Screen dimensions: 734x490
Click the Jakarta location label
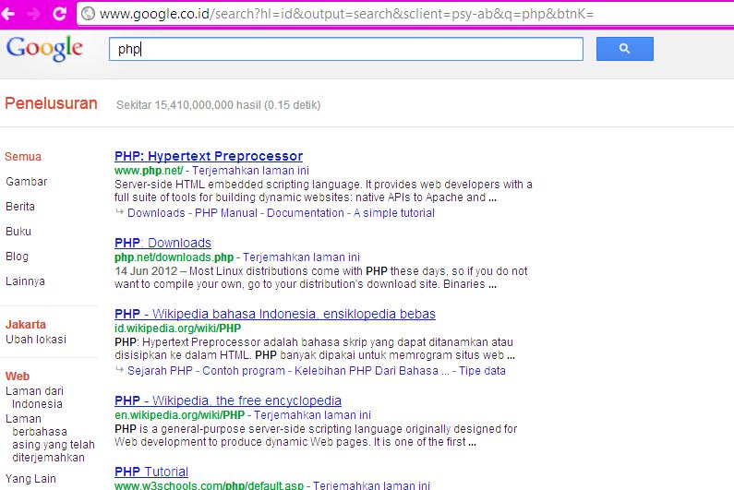26,324
